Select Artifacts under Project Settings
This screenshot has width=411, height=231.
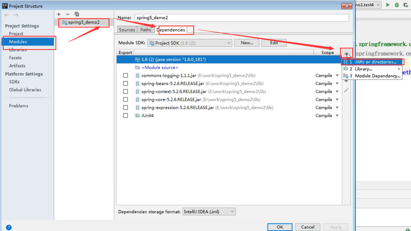click(x=17, y=66)
